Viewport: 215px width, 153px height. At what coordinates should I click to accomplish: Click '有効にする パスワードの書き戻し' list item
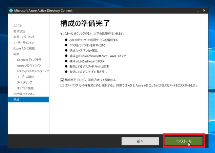88,72
